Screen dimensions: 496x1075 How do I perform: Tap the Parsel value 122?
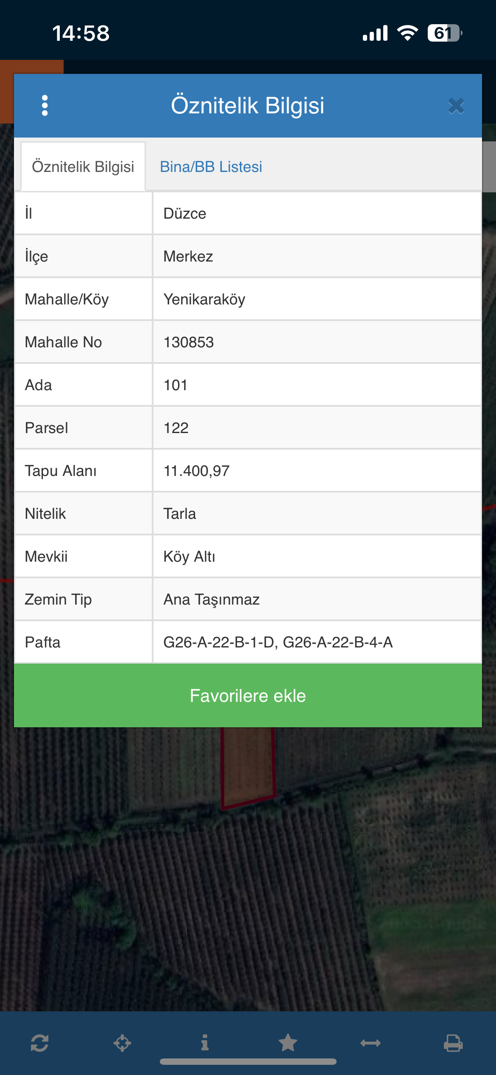pos(176,428)
